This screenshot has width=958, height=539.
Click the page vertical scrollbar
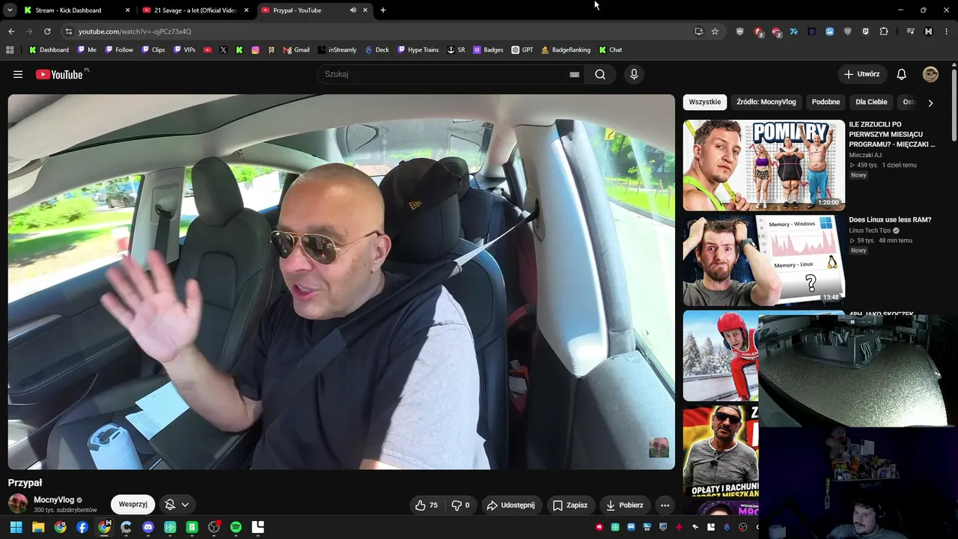coord(954,104)
